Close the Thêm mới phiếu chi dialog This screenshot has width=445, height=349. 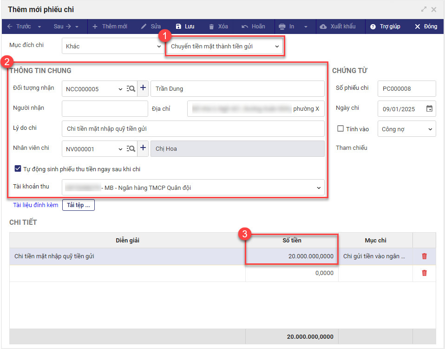click(x=434, y=9)
